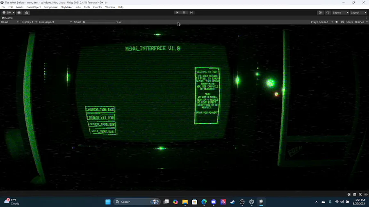Open OBS Studio from the taskbar

click(242, 202)
